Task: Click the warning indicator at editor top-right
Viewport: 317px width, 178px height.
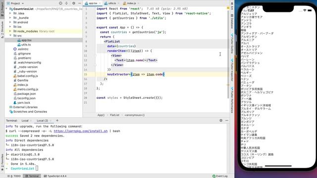Action: (x=228, y=8)
